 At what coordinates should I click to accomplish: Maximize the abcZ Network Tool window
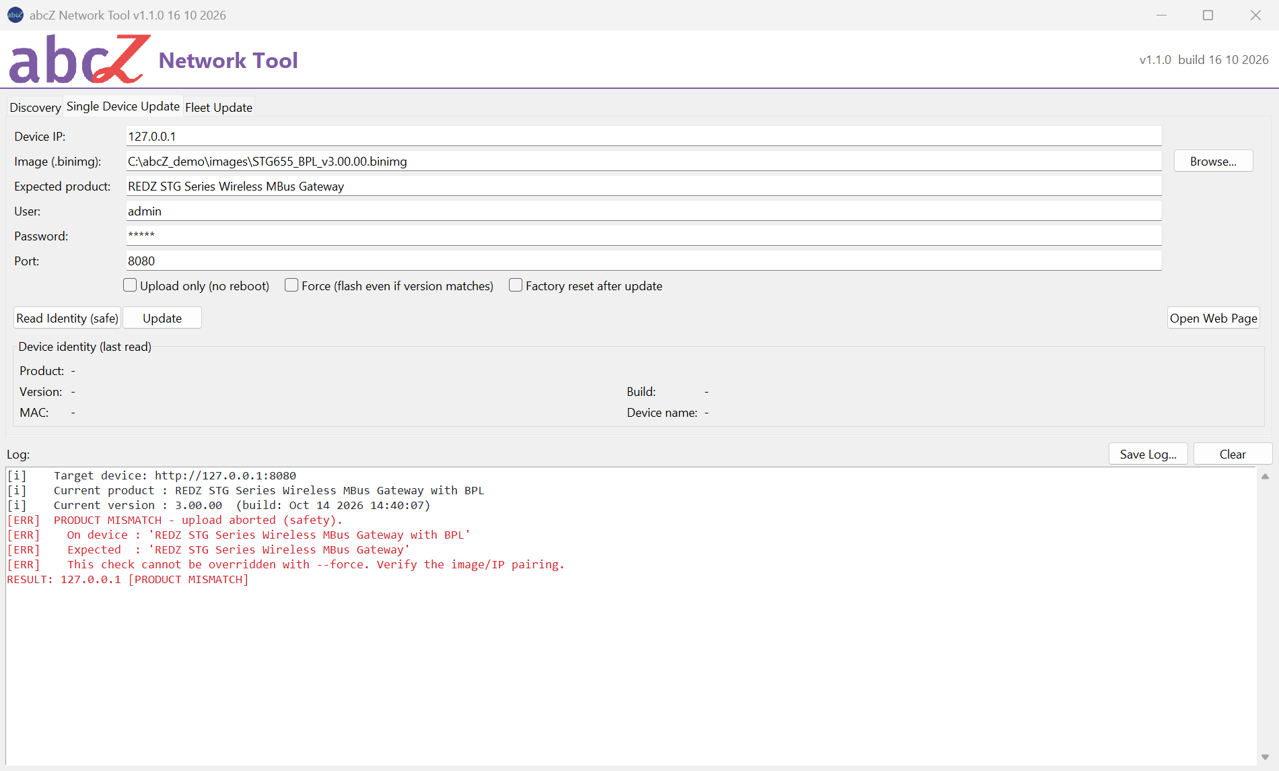coord(1208,15)
